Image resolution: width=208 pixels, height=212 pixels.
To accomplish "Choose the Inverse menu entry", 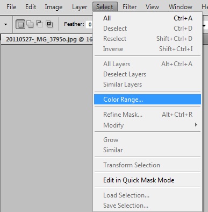I will pyautogui.click(x=147, y=49).
